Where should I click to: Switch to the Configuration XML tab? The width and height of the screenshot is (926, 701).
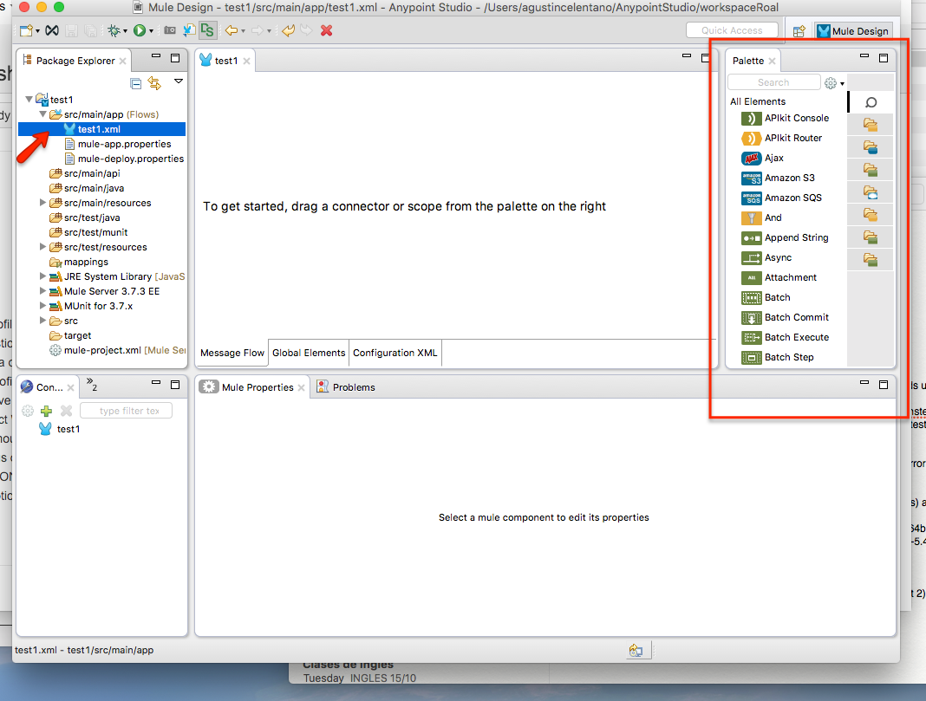point(395,353)
